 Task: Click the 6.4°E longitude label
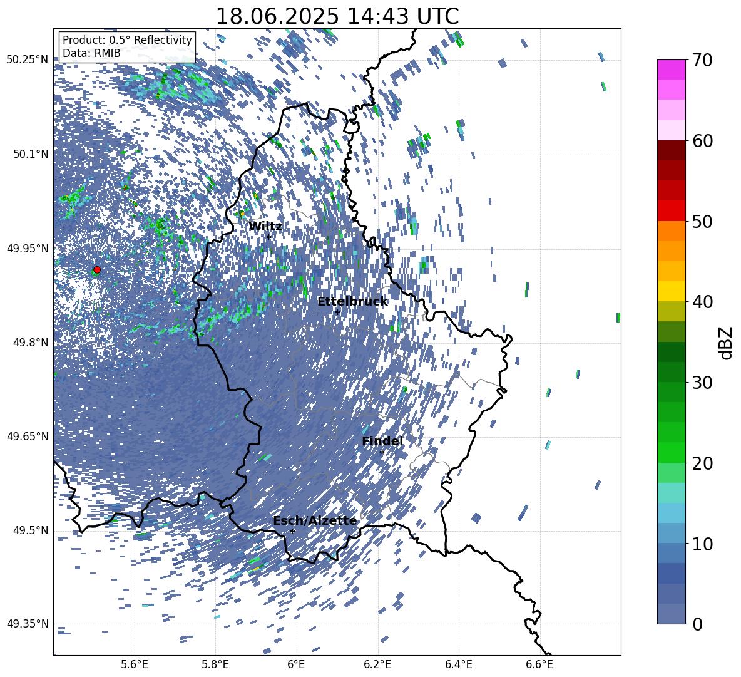tap(459, 664)
